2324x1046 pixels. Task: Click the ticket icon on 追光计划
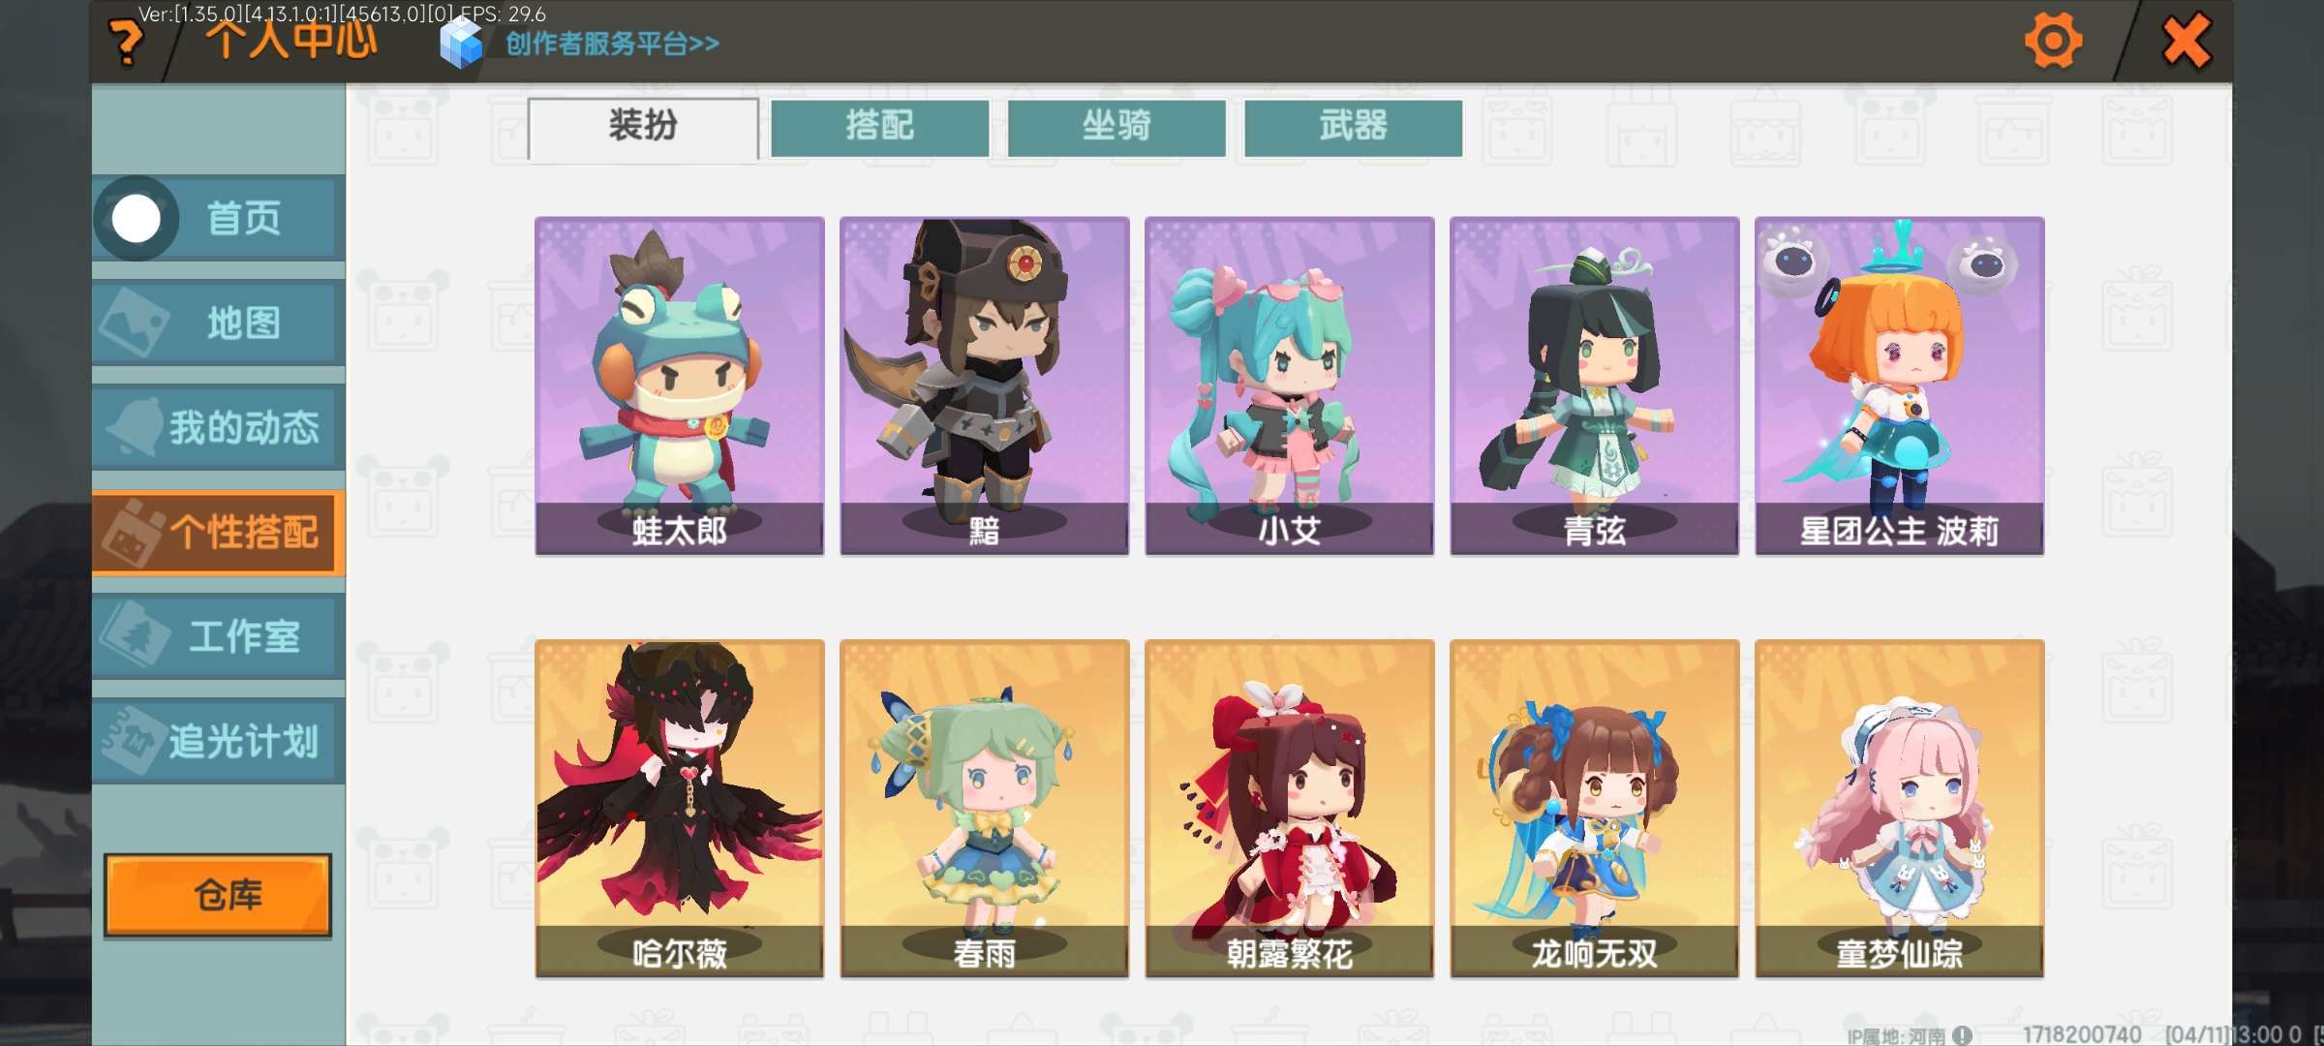pos(133,740)
